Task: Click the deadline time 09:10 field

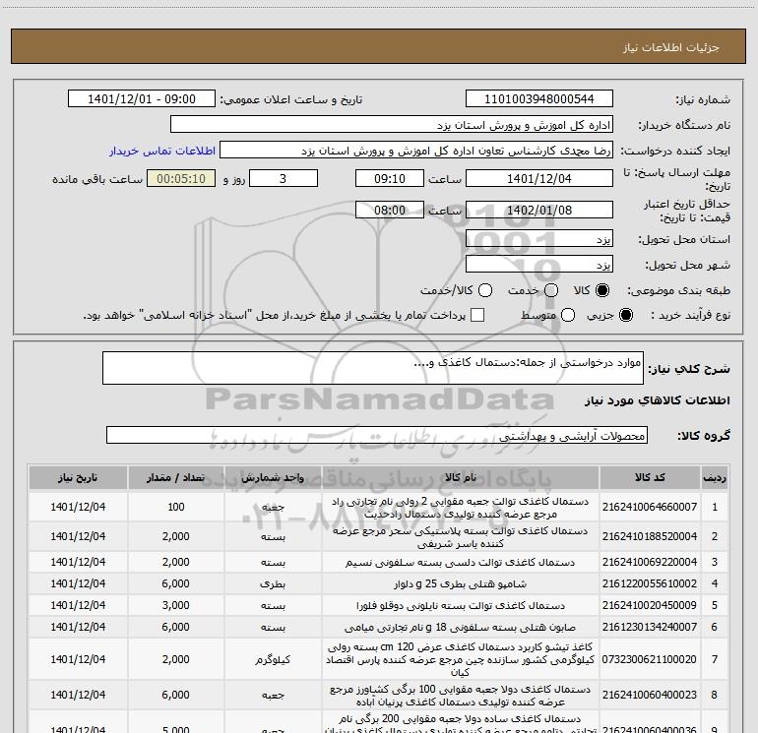Action: (390, 178)
